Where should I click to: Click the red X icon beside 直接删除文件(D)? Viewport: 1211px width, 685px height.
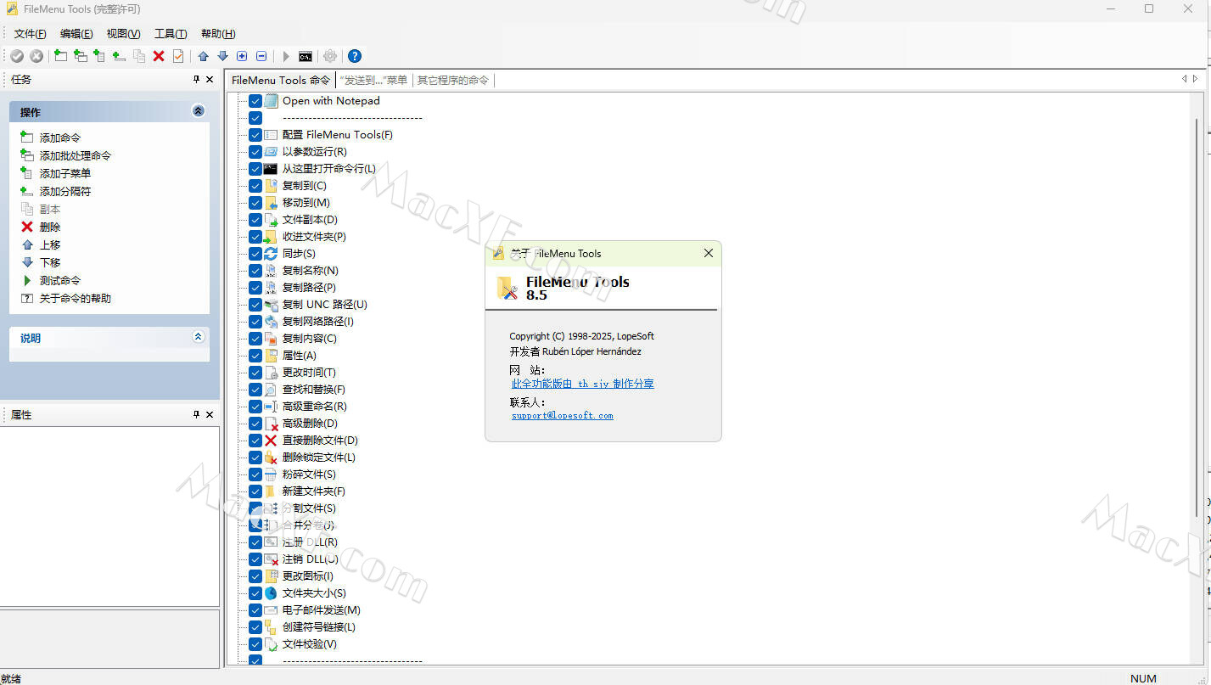271,441
